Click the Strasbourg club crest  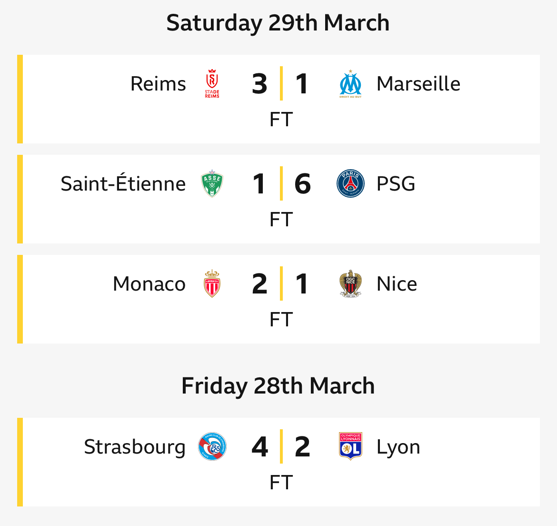click(212, 446)
